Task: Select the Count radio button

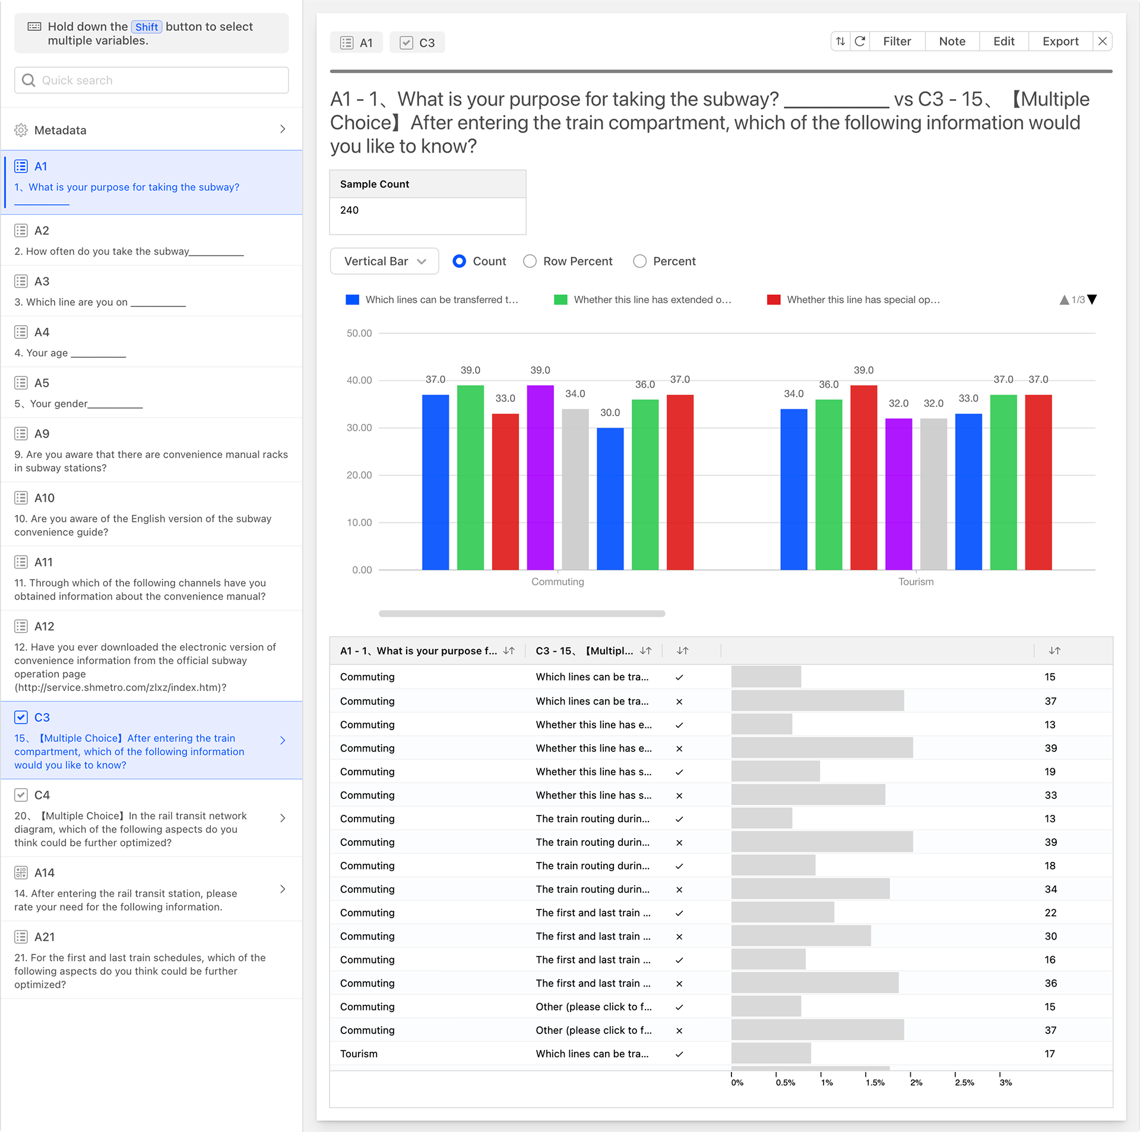Action: tap(459, 261)
